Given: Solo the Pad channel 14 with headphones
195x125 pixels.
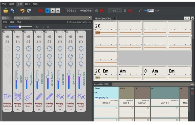Looking at the screenshot, I should tap(60, 41).
